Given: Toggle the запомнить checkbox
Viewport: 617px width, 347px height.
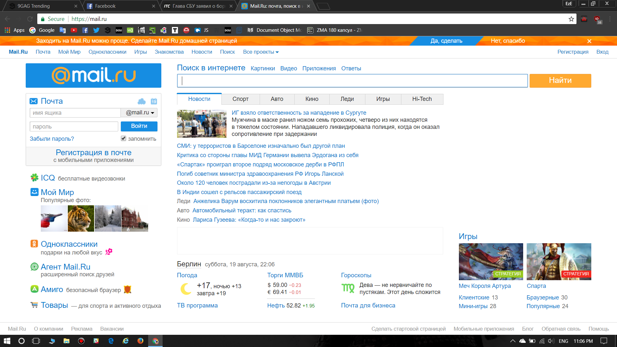Looking at the screenshot, I should [x=123, y=138].
